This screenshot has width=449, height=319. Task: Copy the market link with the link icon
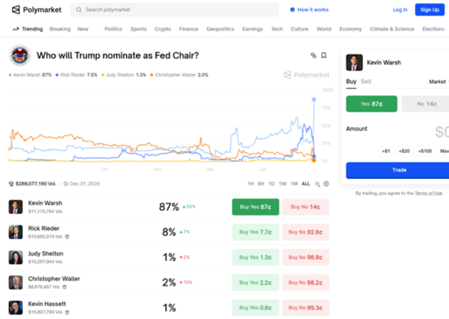313,56
